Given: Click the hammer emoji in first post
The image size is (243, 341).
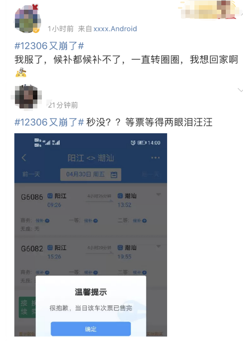Looking at the screenshot, I should [x=21, y=73].
